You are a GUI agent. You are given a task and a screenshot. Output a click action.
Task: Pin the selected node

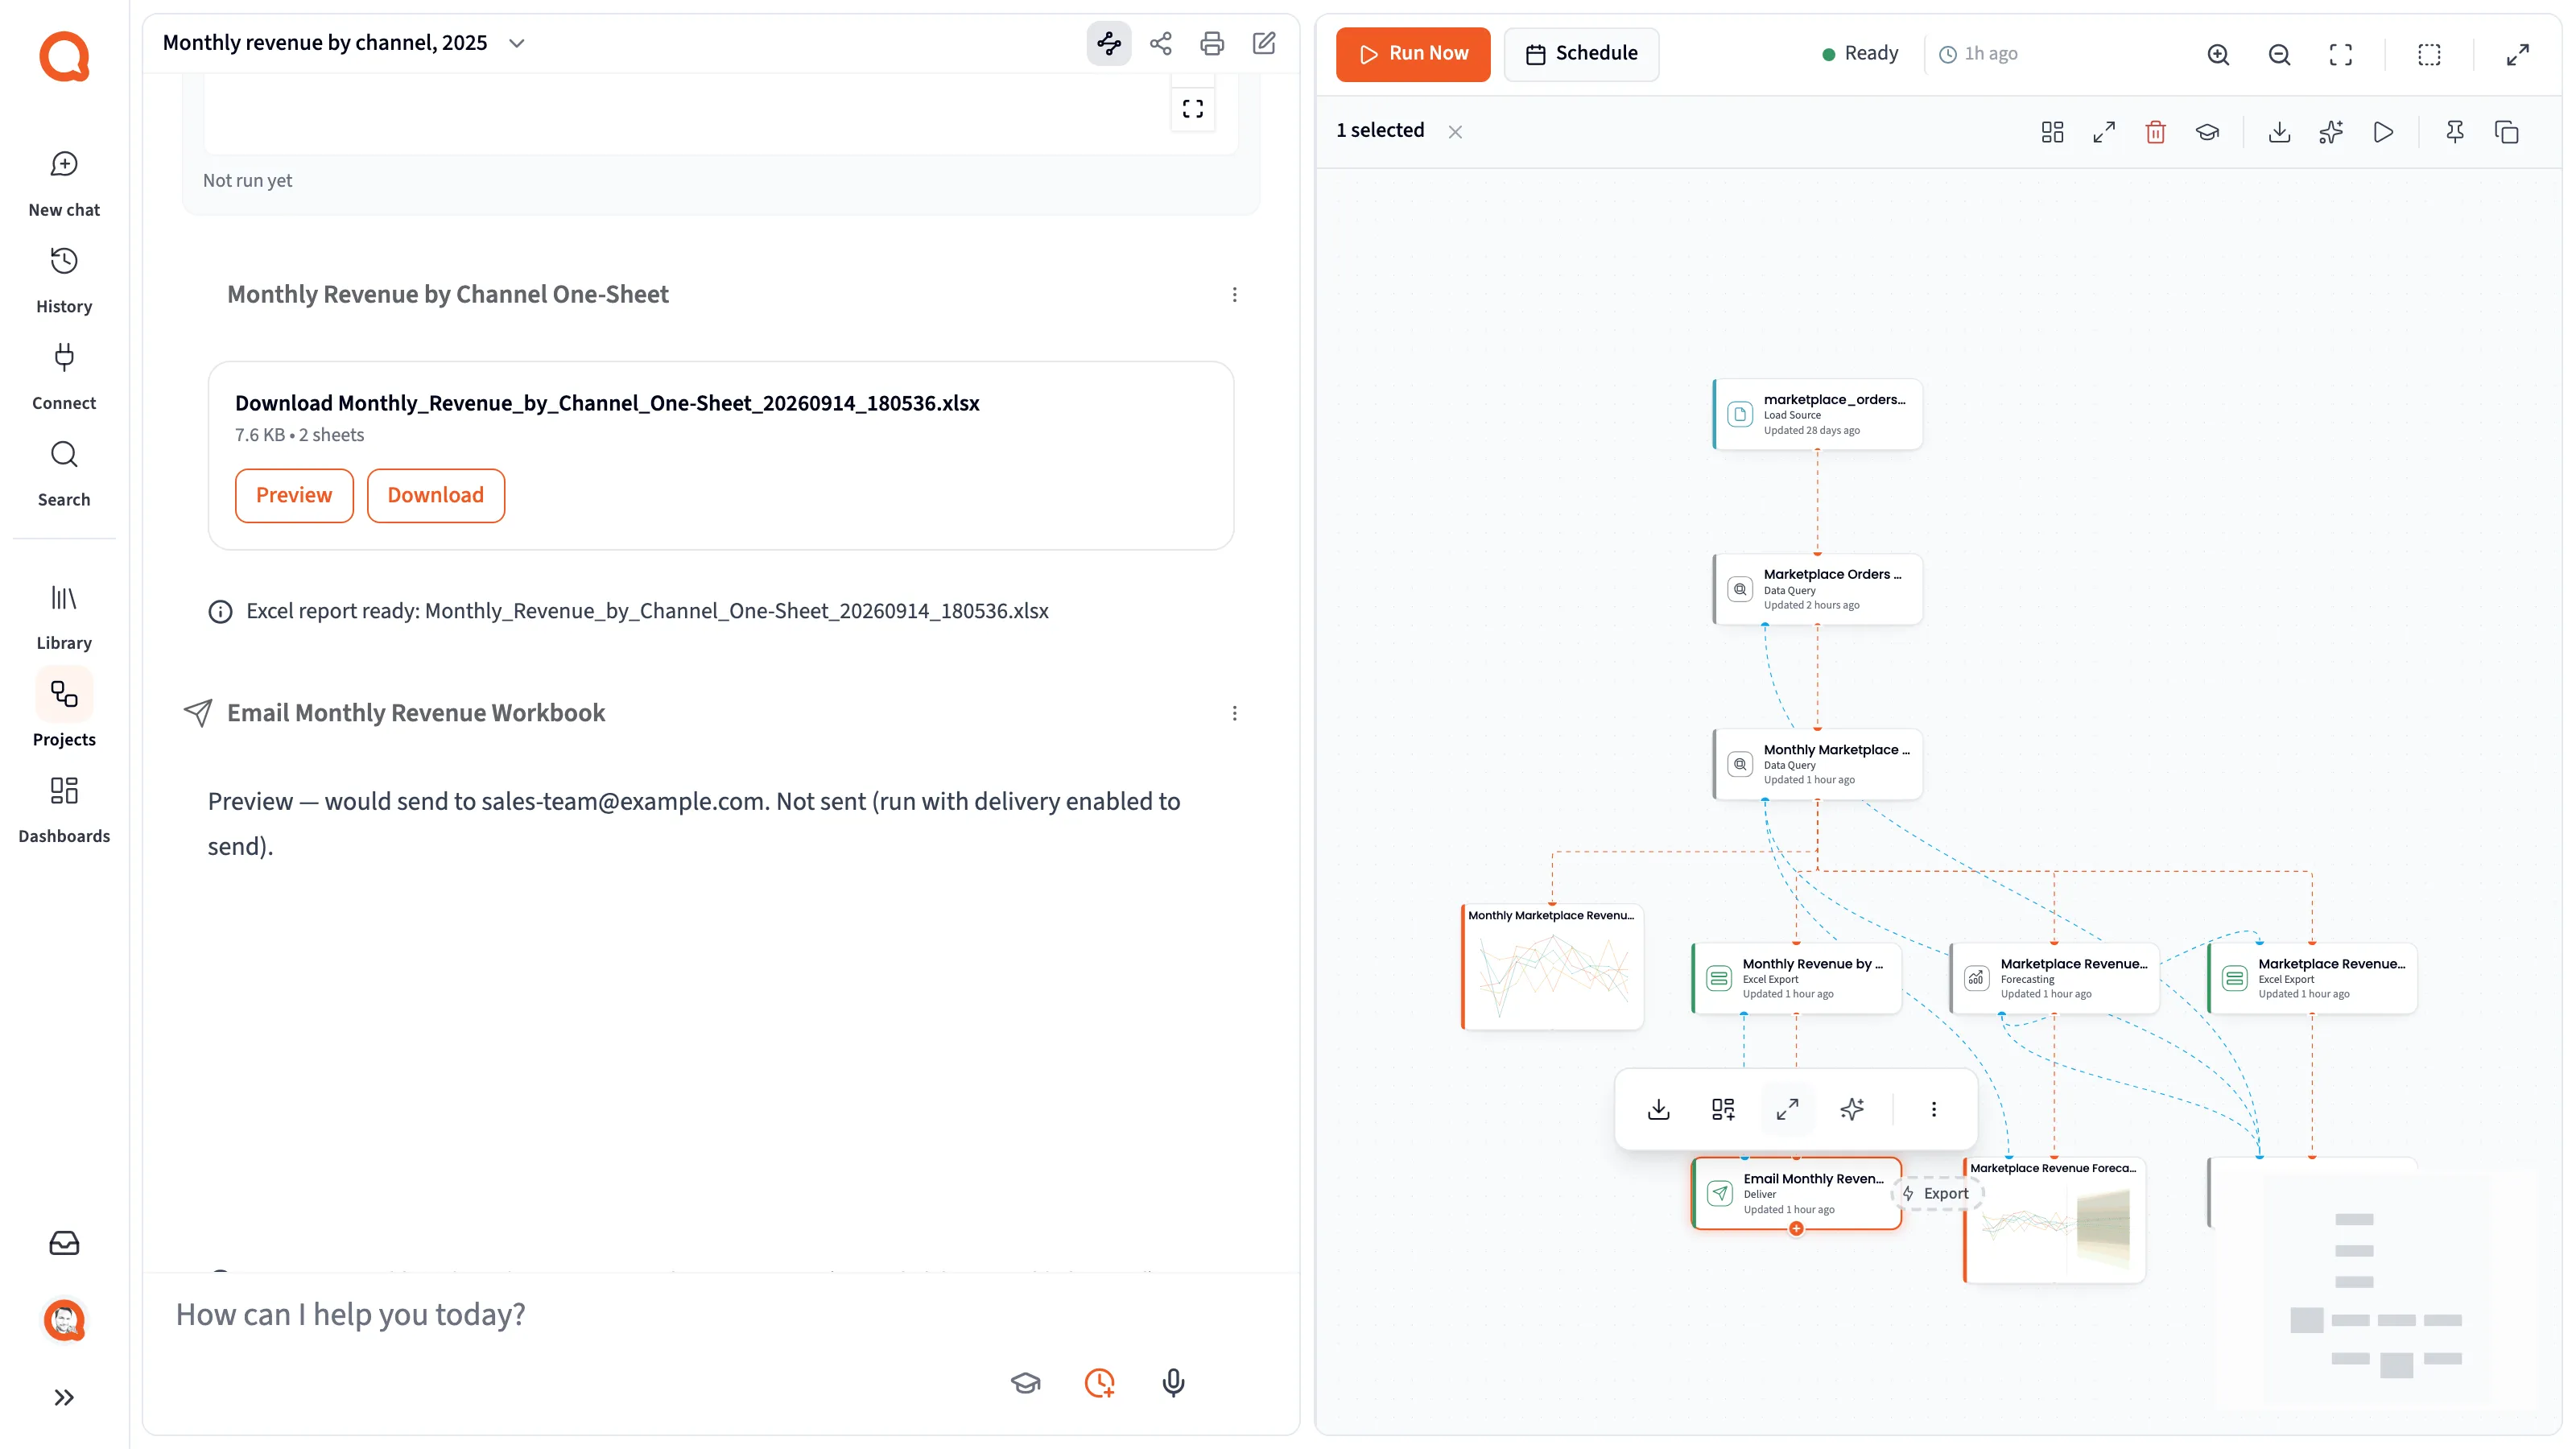pyautogui.click(x=2455, y=132)
